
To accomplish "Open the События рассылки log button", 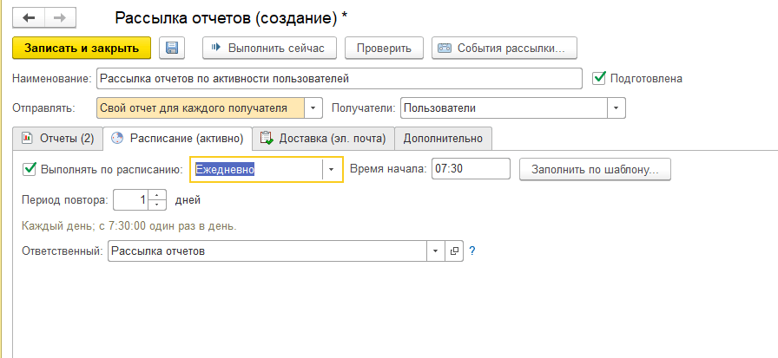I will pyautogui.click(x=504, y=48).
